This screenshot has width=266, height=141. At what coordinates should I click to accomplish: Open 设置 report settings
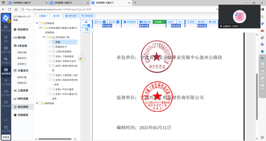point(212,22)
